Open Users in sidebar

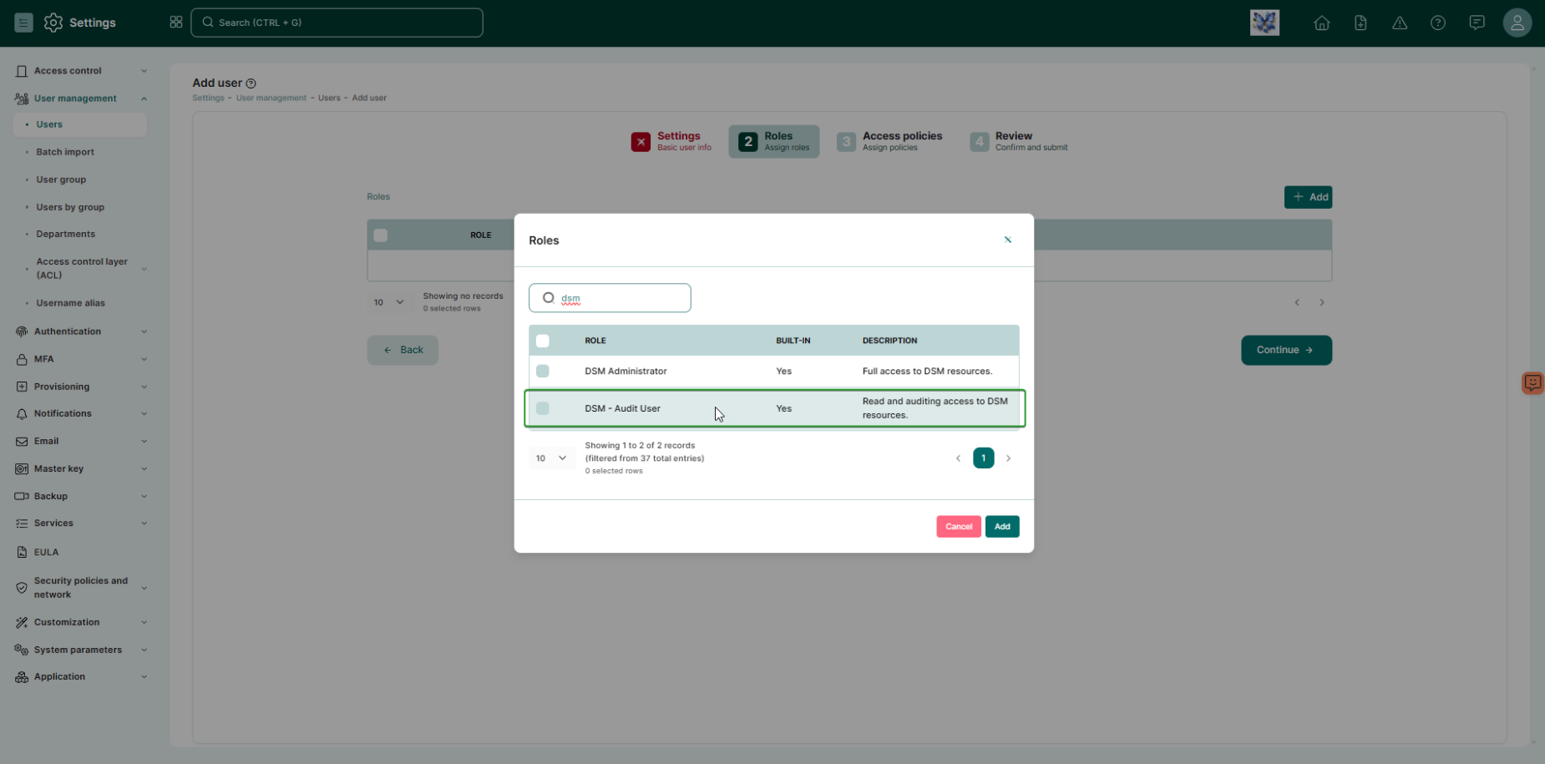click(80, 124)
